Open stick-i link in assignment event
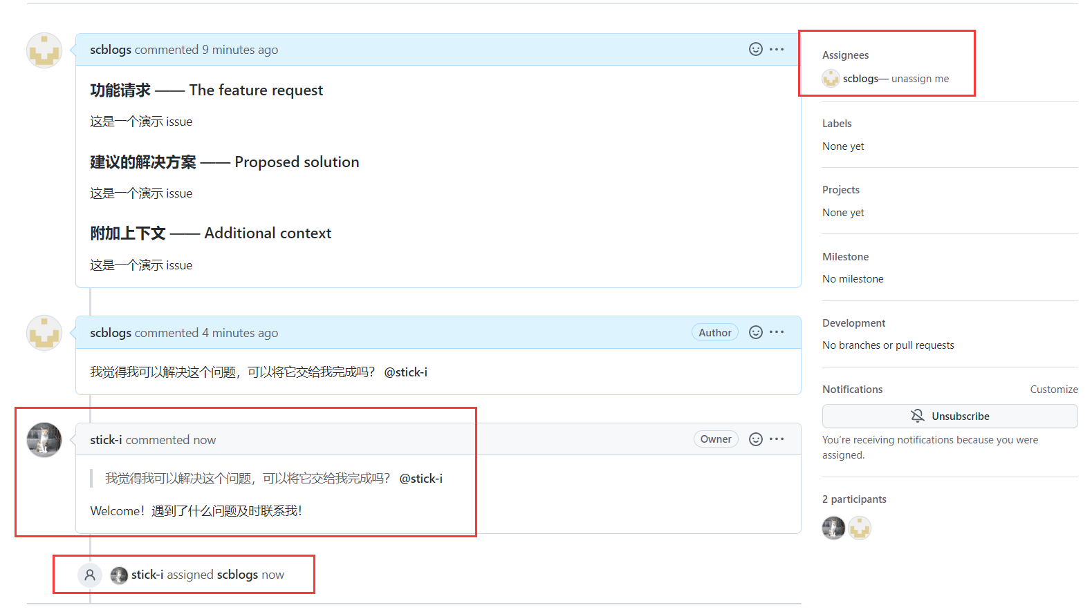The height and width of the screenshot is (614, 1092). pos(147,575)
